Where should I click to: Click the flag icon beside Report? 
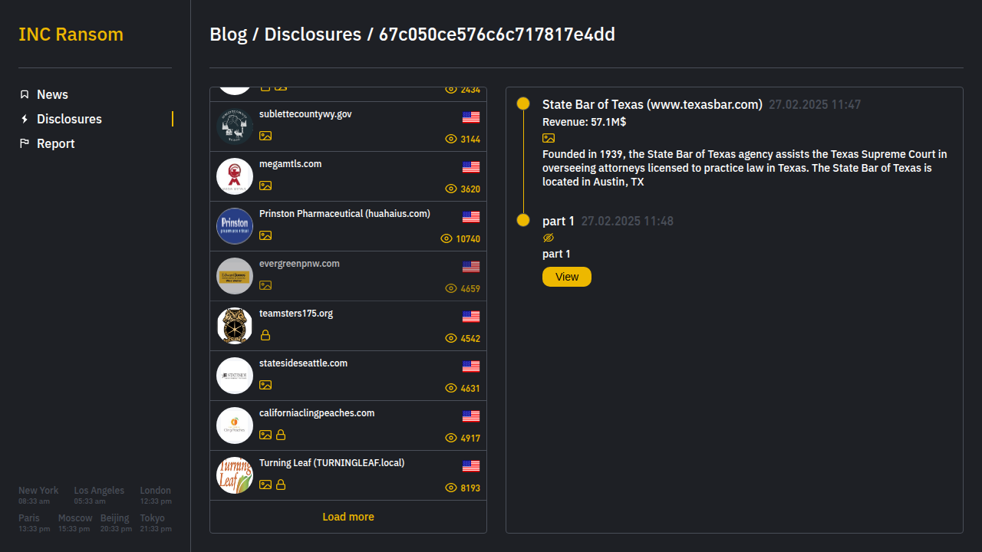(x=25, y=143)
